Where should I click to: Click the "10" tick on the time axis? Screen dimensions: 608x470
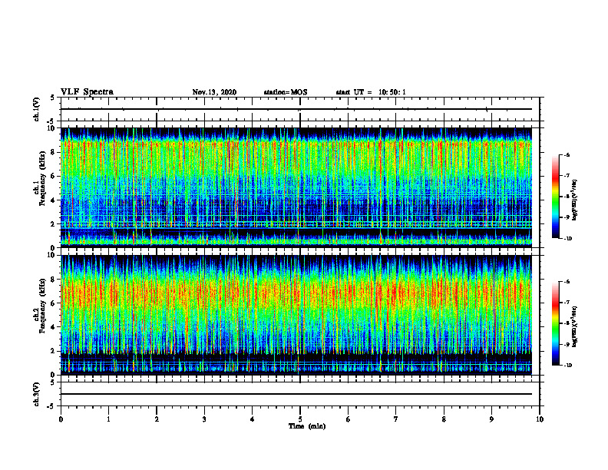coord(540,419)
